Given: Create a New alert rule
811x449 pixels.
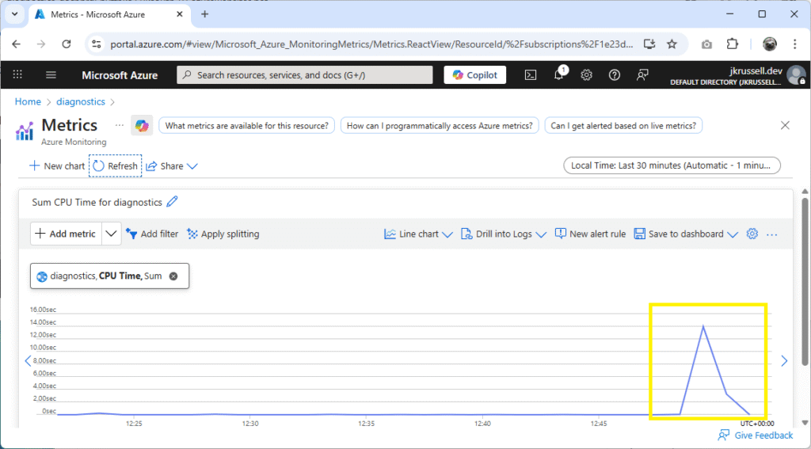Looking at the screenshot, I should pyautogui.click(x=590, y=234).
